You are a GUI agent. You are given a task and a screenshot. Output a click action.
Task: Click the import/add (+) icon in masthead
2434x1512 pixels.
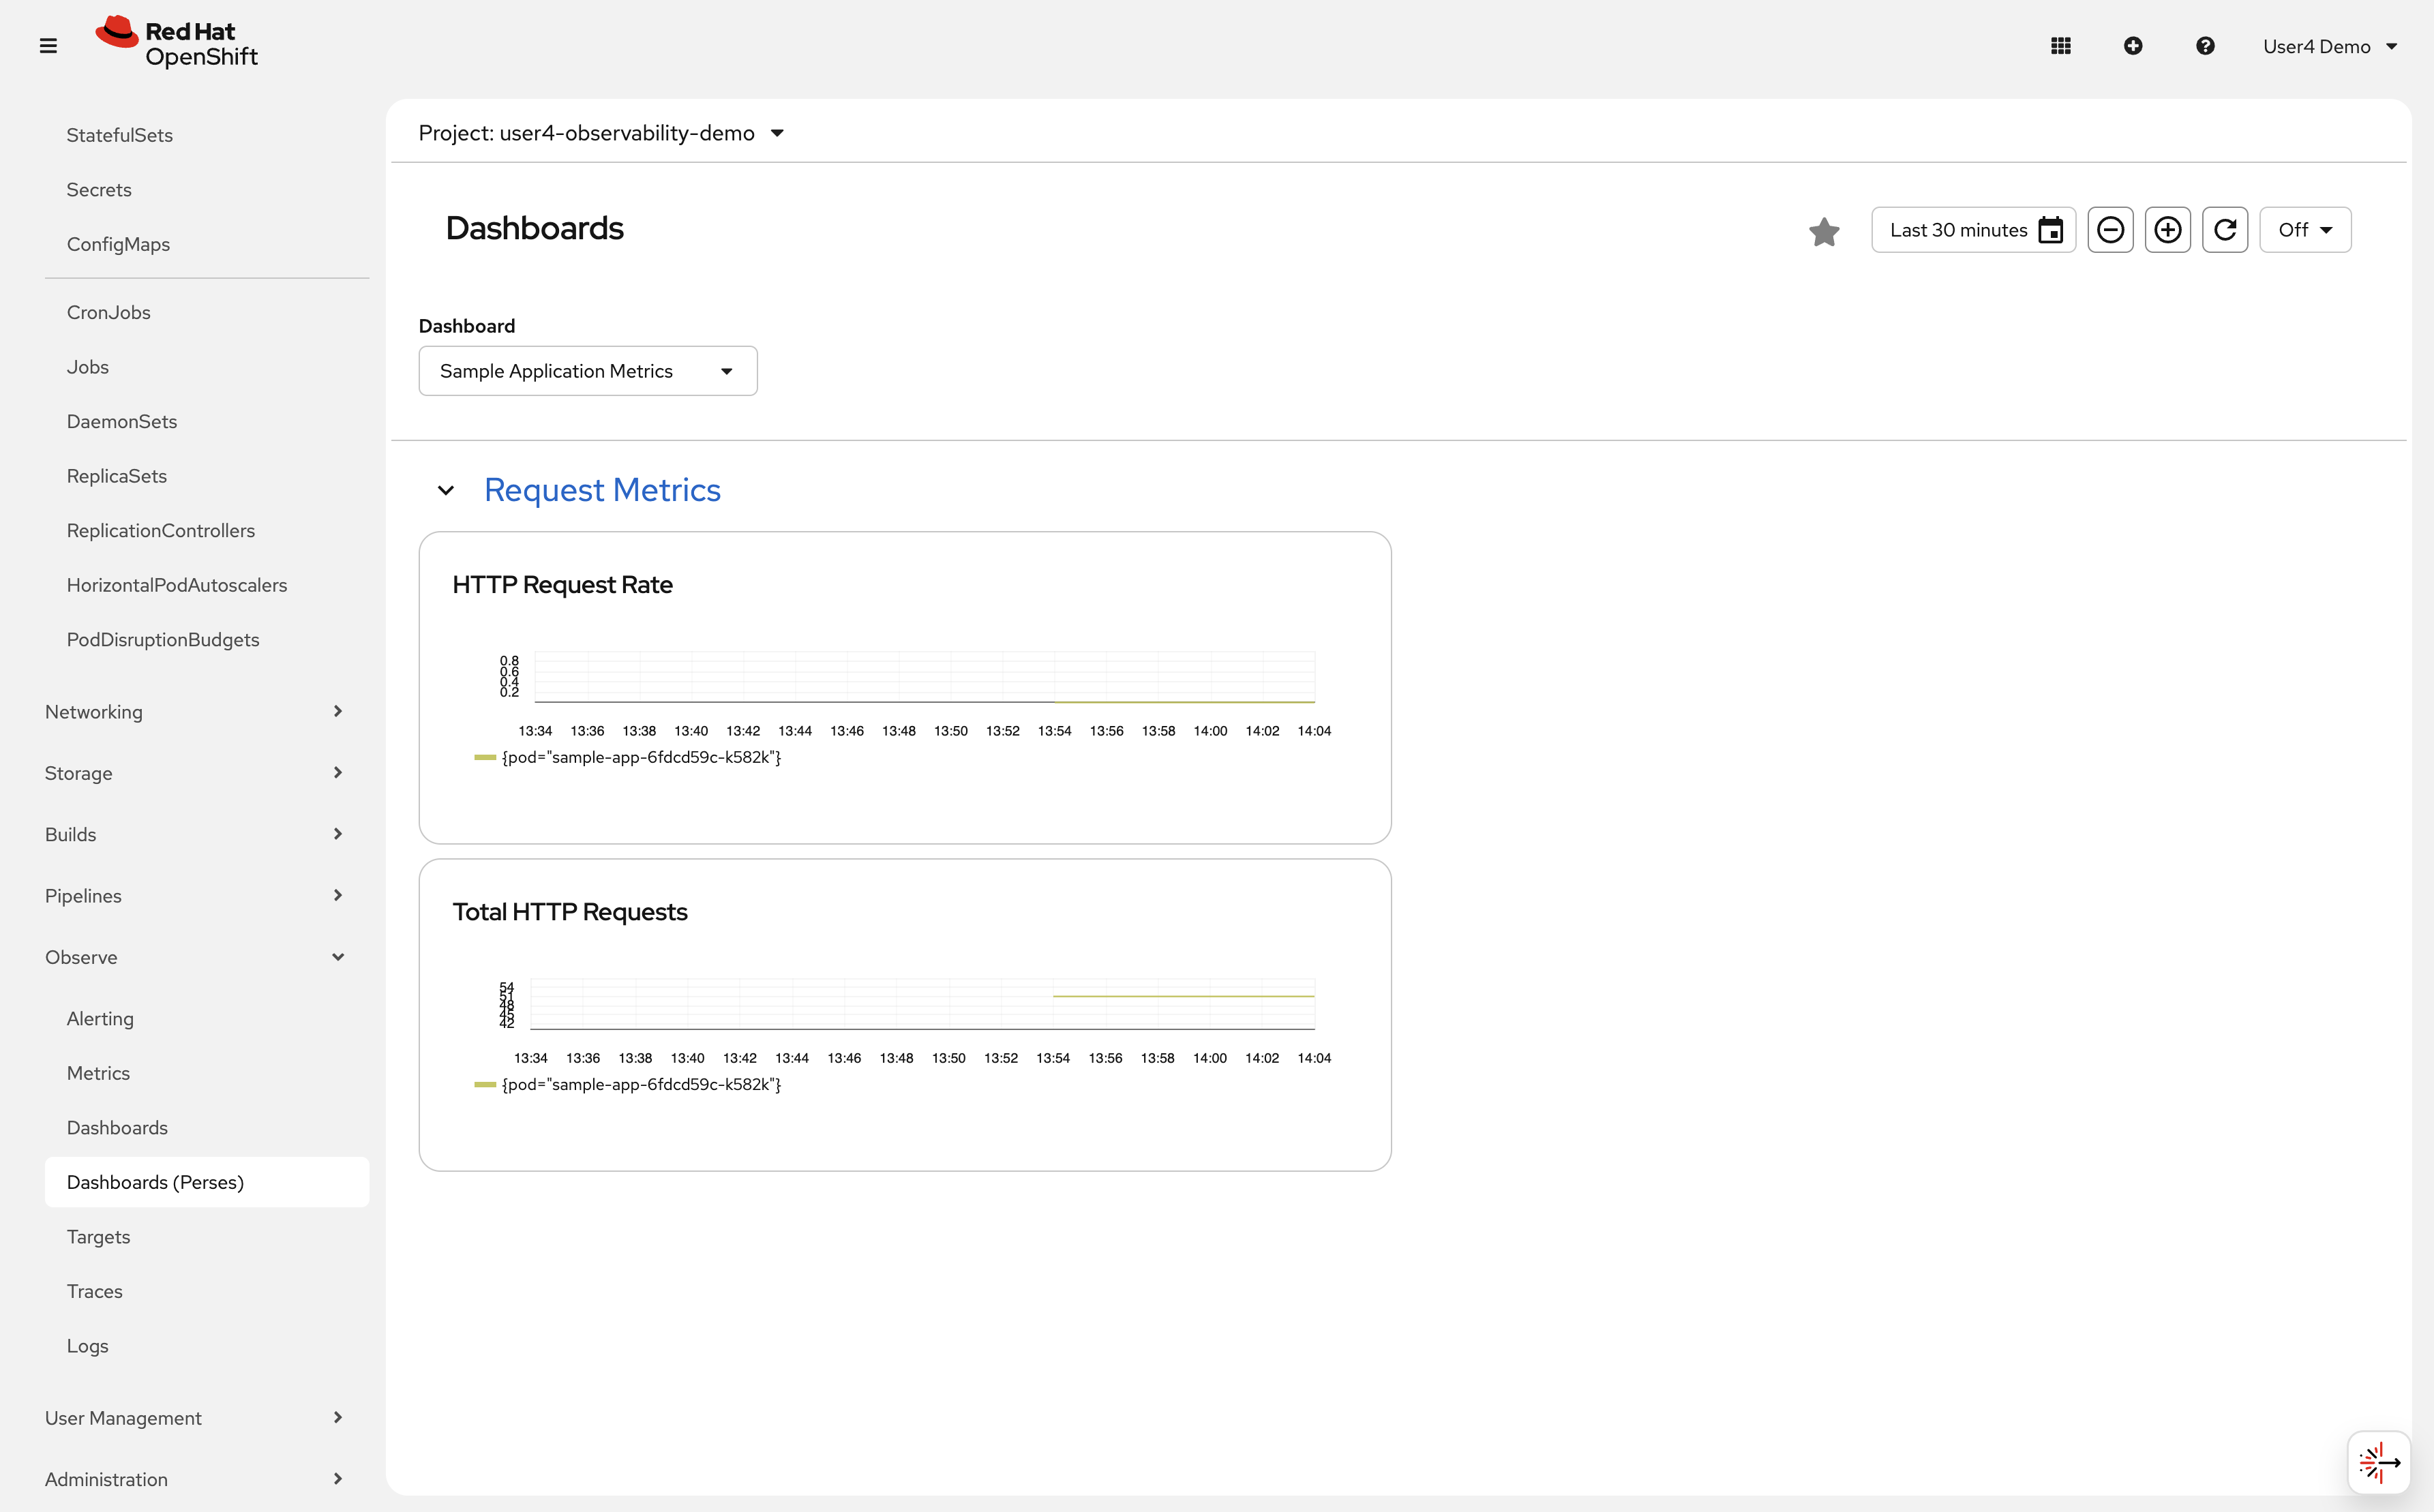tap(2133, 45)
